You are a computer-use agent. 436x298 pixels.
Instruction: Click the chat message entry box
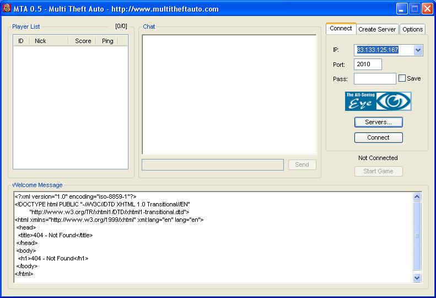(x=213, y=164)
